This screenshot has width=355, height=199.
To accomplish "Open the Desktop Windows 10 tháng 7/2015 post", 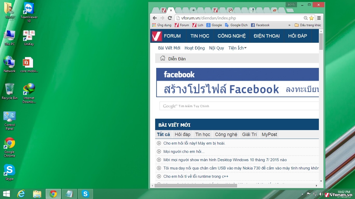I will tap(225, 160).
